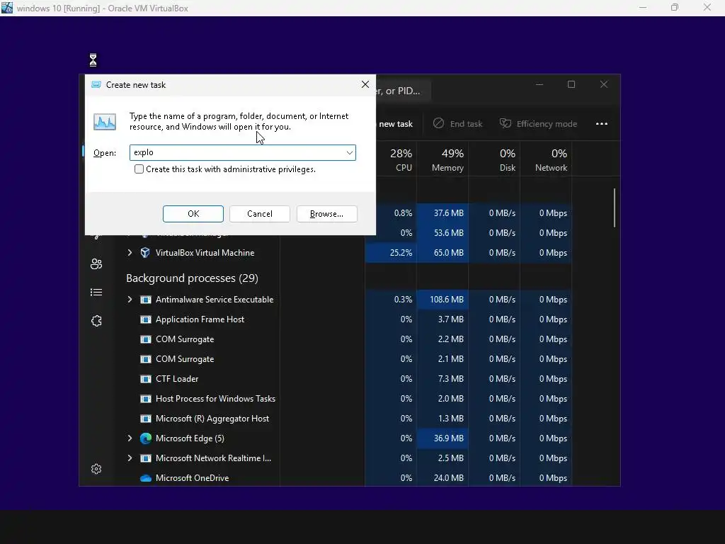Open the dropdown arrow of the Open field
The height and width of the screenshot is (544, 725).
(350, 153)
